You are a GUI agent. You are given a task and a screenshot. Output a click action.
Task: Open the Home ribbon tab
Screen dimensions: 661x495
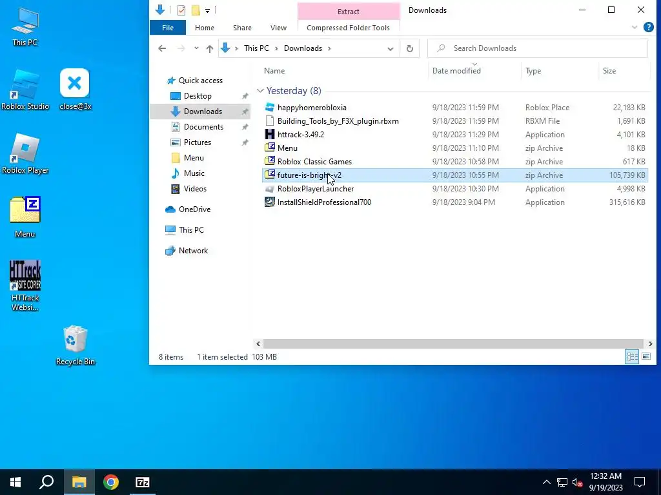pyautogui.click(x=205, y=28)
